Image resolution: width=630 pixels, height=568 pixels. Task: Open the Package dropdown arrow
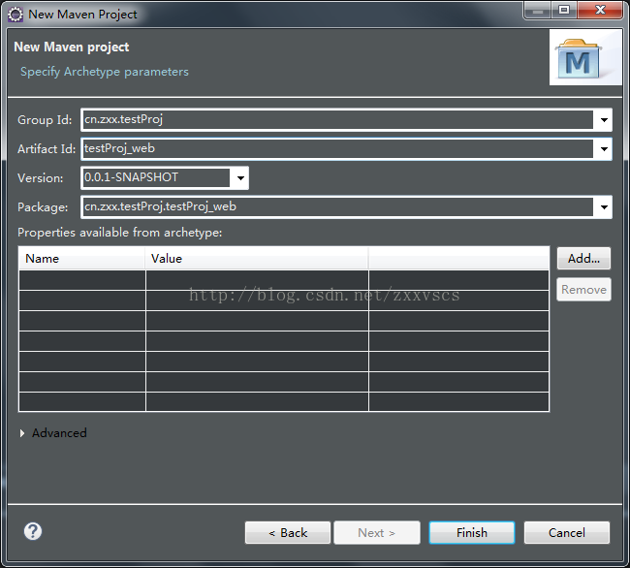pos(604,207)
